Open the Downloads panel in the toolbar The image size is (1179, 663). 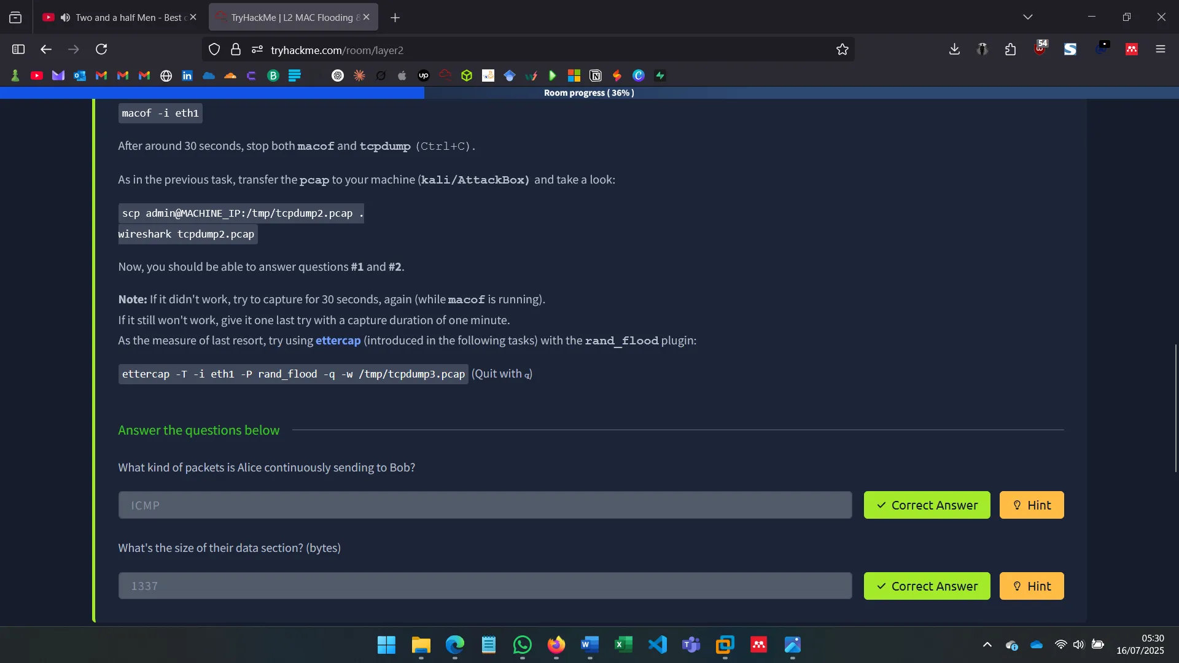tap(954, 49)
